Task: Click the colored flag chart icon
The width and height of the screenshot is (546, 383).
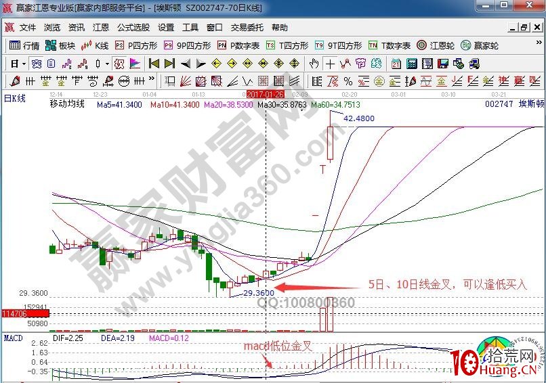Action: coord(135,64)
